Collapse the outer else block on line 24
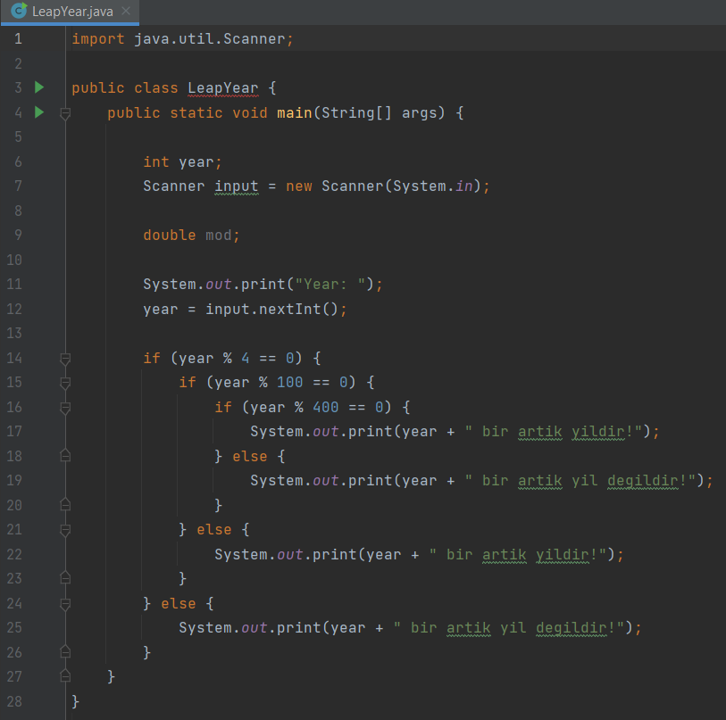This screenshot has width=726, height=720. [x=63, y=603]
